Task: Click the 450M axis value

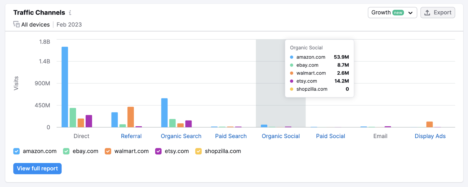Action: coord(42,105)
